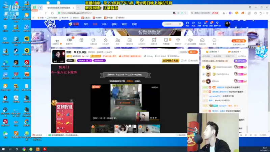This screenshot has height=152, width=270.
Task: Switch to the 钻石粉丝 tab
Action: coord(242,56)
